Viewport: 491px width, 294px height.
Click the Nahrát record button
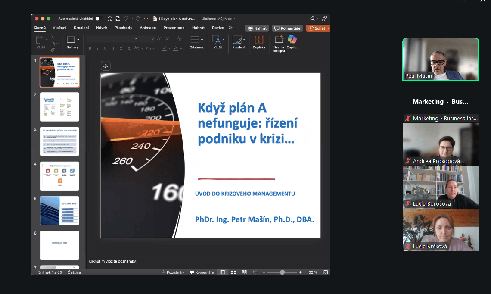click(257, 28)
